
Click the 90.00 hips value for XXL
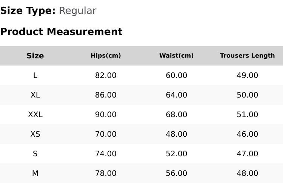106,114
